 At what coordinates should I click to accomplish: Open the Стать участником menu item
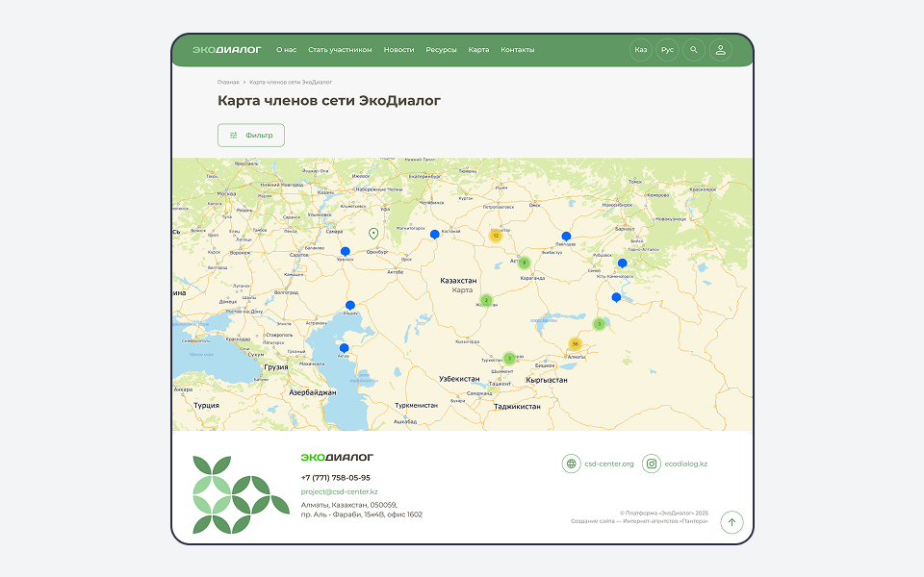tap(339, 49)
